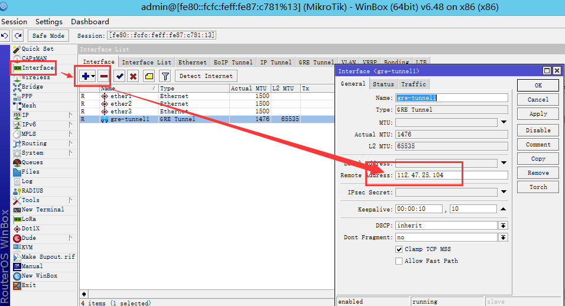Open Status tab in gre-tunnel1 dialog
Screen dimensions: 565x306
pos(384,84)
